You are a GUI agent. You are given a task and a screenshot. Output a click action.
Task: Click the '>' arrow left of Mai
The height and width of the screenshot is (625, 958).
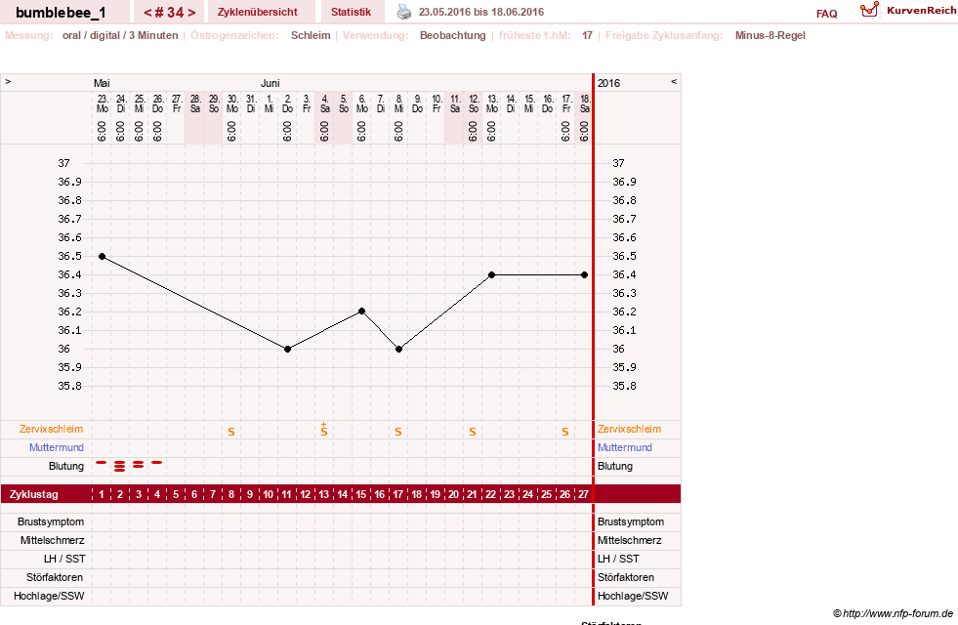(x=8, y=82)
